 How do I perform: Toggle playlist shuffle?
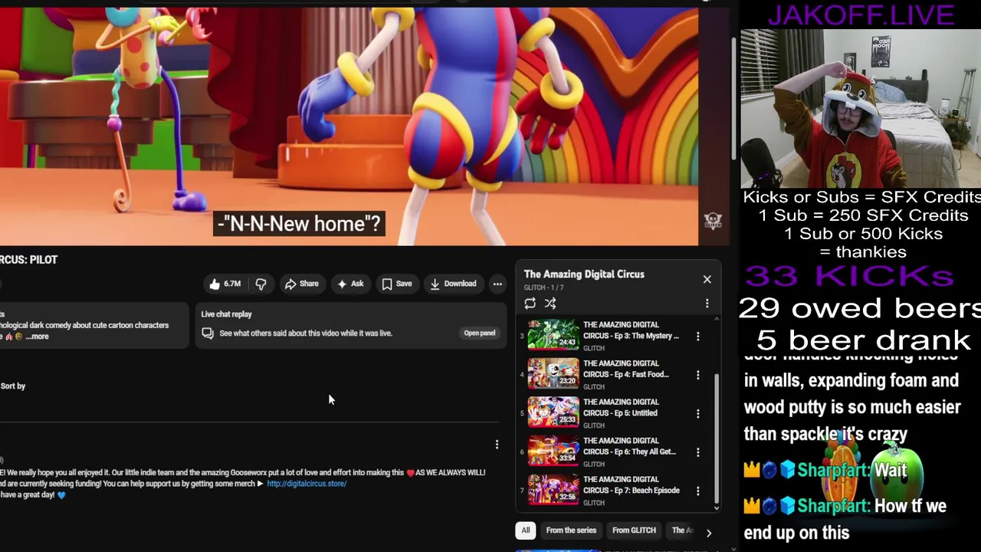pyautogui.click(x=550, y=304)
